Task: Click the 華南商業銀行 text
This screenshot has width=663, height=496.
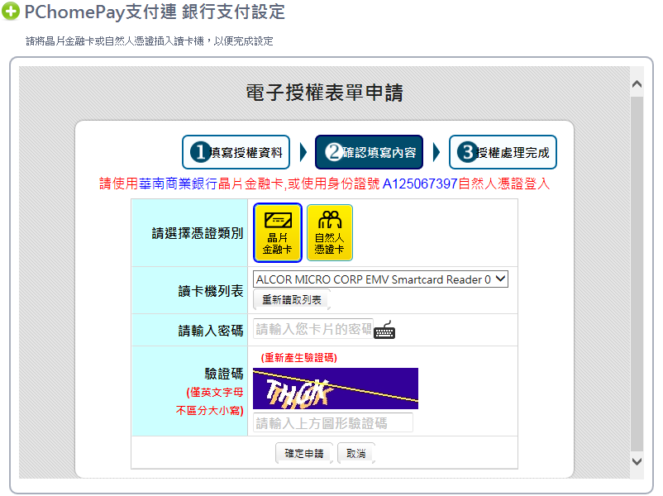Action: click(x=178, y=184)
